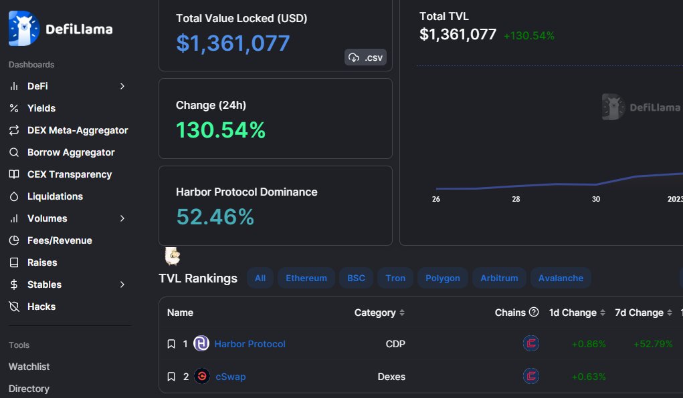The height and width of the screenshot is (398, 683).
Task: Expand the Volumes menu chevron
Action: pos(122,218)
